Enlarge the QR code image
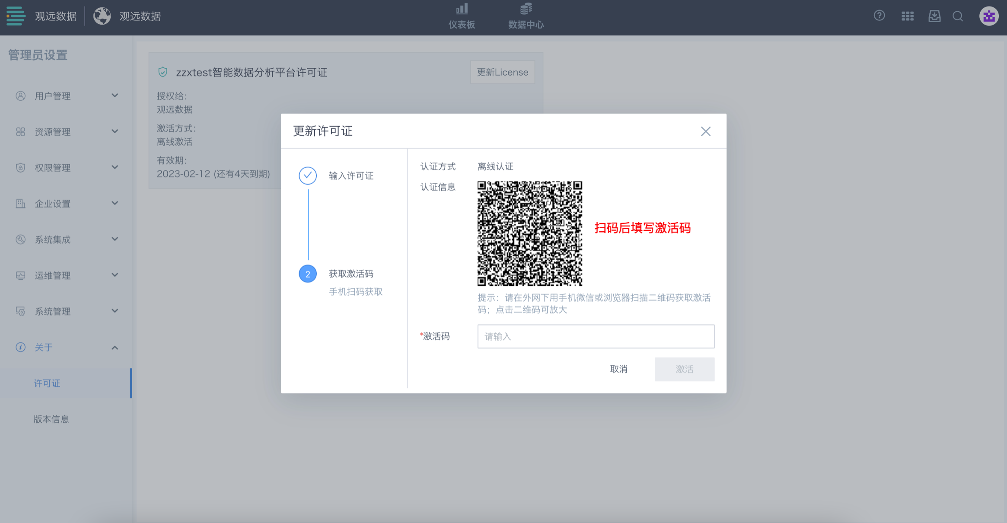This screenshot has height=523, width=1007. pos(530,233)
